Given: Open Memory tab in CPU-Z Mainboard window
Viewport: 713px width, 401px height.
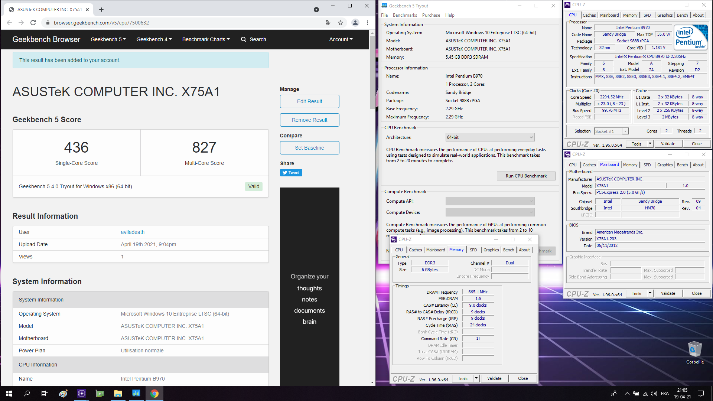Looking at the screenshot, I should point(630,165).
